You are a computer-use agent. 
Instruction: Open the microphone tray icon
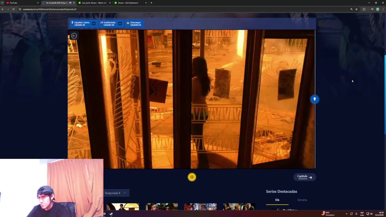356,214
